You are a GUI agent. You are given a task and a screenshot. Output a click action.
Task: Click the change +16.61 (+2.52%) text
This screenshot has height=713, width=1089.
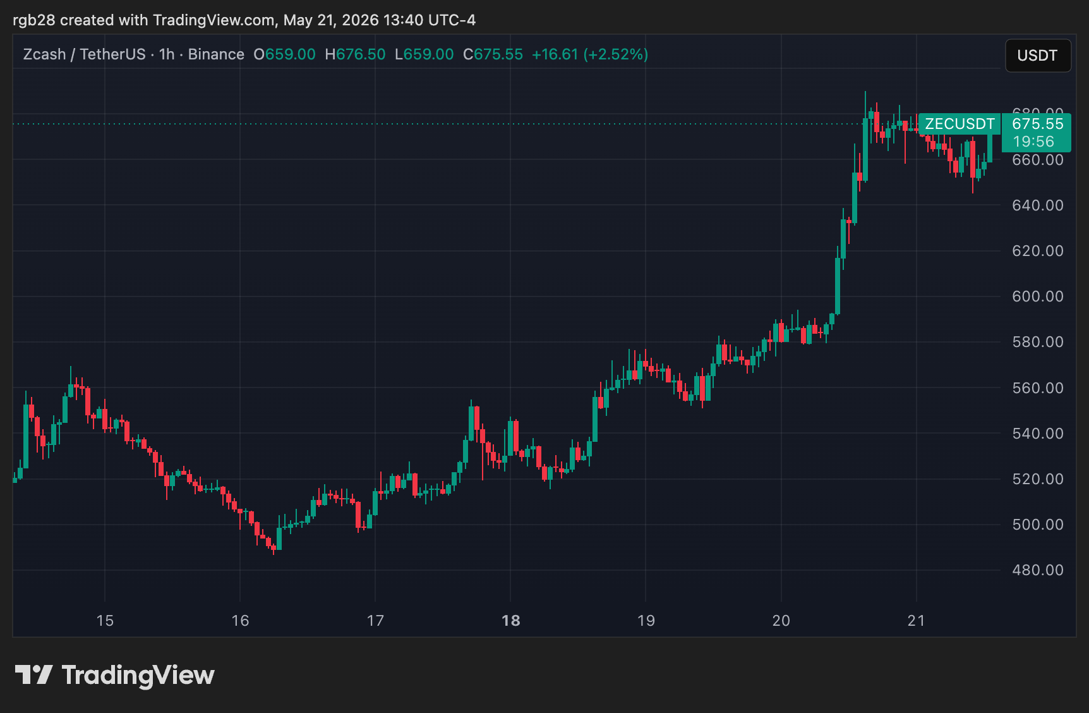pos(590,54)
